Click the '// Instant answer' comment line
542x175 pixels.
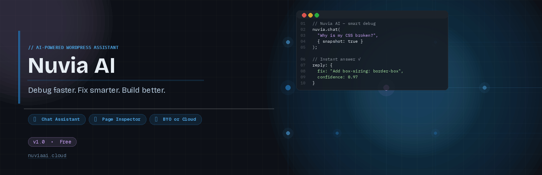(x=337, y=59)
